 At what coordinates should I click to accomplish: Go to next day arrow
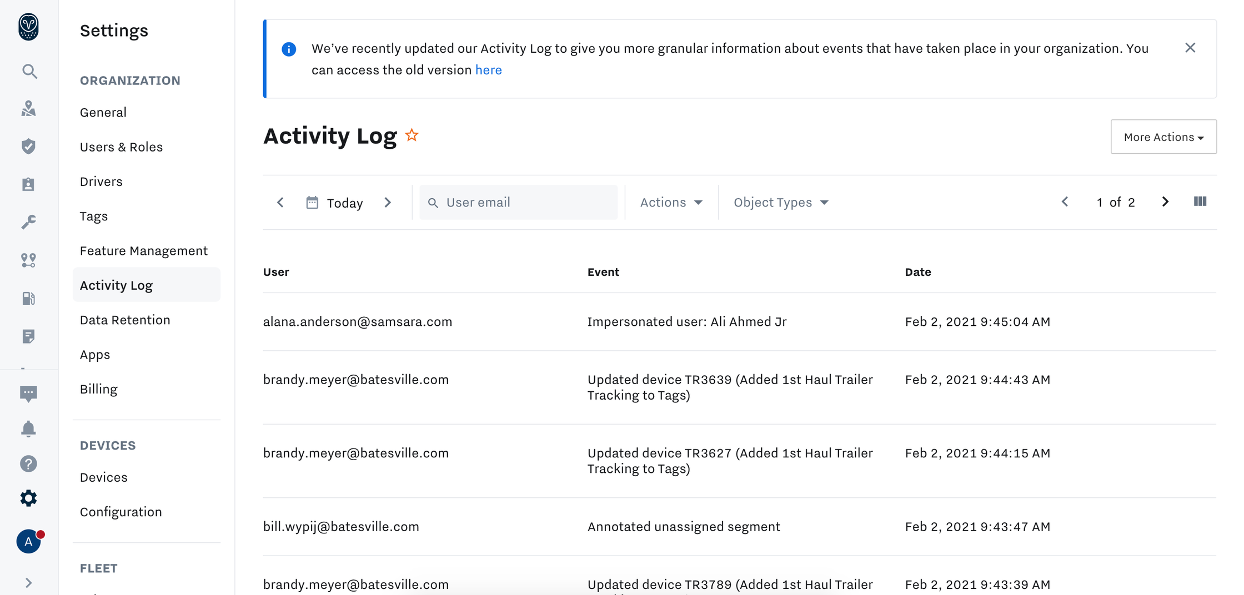388,203
